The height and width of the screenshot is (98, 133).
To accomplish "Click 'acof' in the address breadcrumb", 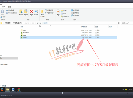I will (46, 23).
